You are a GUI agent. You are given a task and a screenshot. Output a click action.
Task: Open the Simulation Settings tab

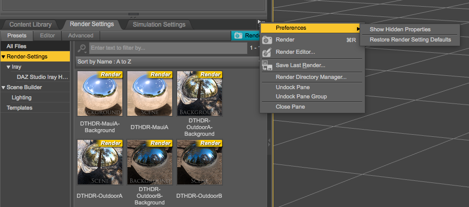point(159,24)
